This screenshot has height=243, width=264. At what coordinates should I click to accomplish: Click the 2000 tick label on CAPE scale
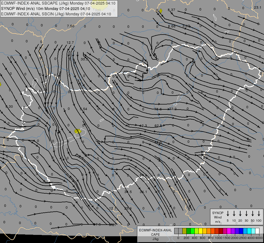click(235, 238)
